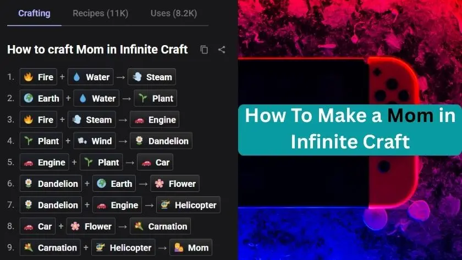Select Car ingredient in step 8
The width and height of the screenshot is (462, 260).
point(38,226)
